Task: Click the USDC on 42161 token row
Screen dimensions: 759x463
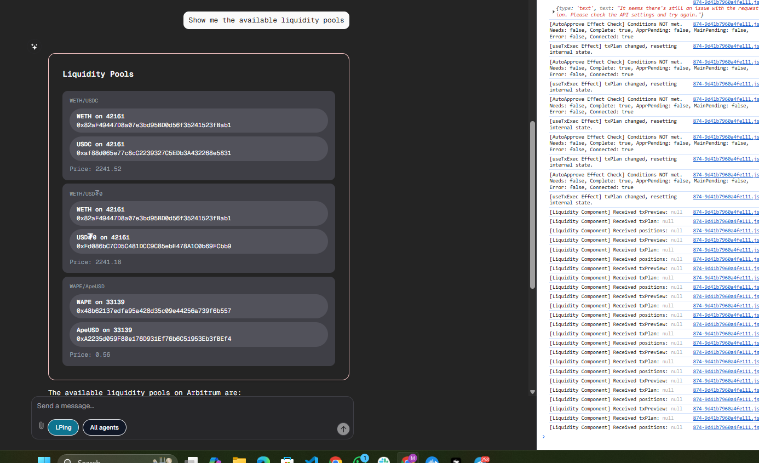Action: (x=199, y=149)
